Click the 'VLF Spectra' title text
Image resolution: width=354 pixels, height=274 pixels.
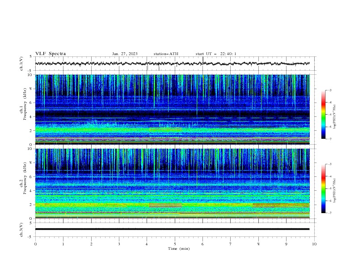click(x=51, y=54)
